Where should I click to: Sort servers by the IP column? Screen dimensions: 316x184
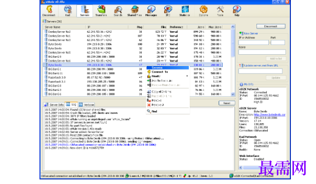point(107,27)
